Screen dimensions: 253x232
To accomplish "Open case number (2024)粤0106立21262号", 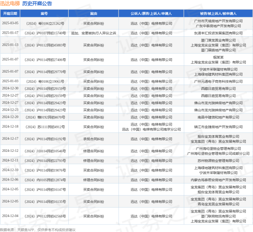I will pos(44,23).
